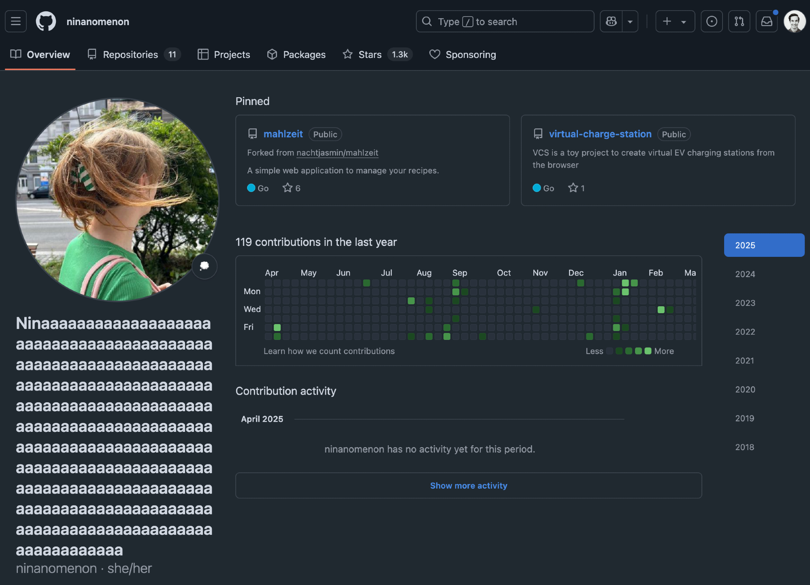Expand the Copilot dropdown arrow
810x585 pixels.
630,21
